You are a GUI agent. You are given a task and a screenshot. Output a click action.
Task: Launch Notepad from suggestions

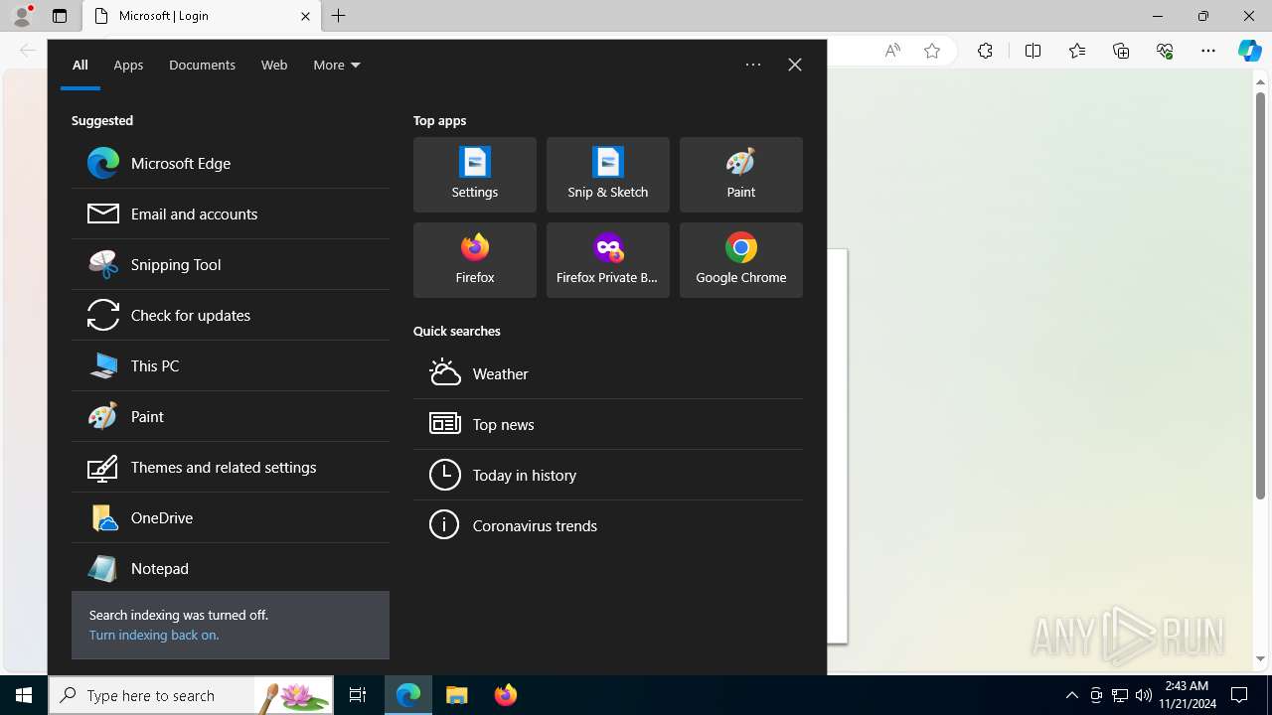231,568
